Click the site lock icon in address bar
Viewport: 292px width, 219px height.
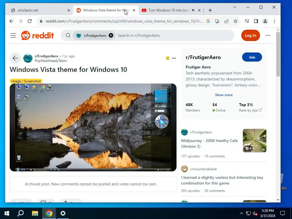tap(41, 21)
